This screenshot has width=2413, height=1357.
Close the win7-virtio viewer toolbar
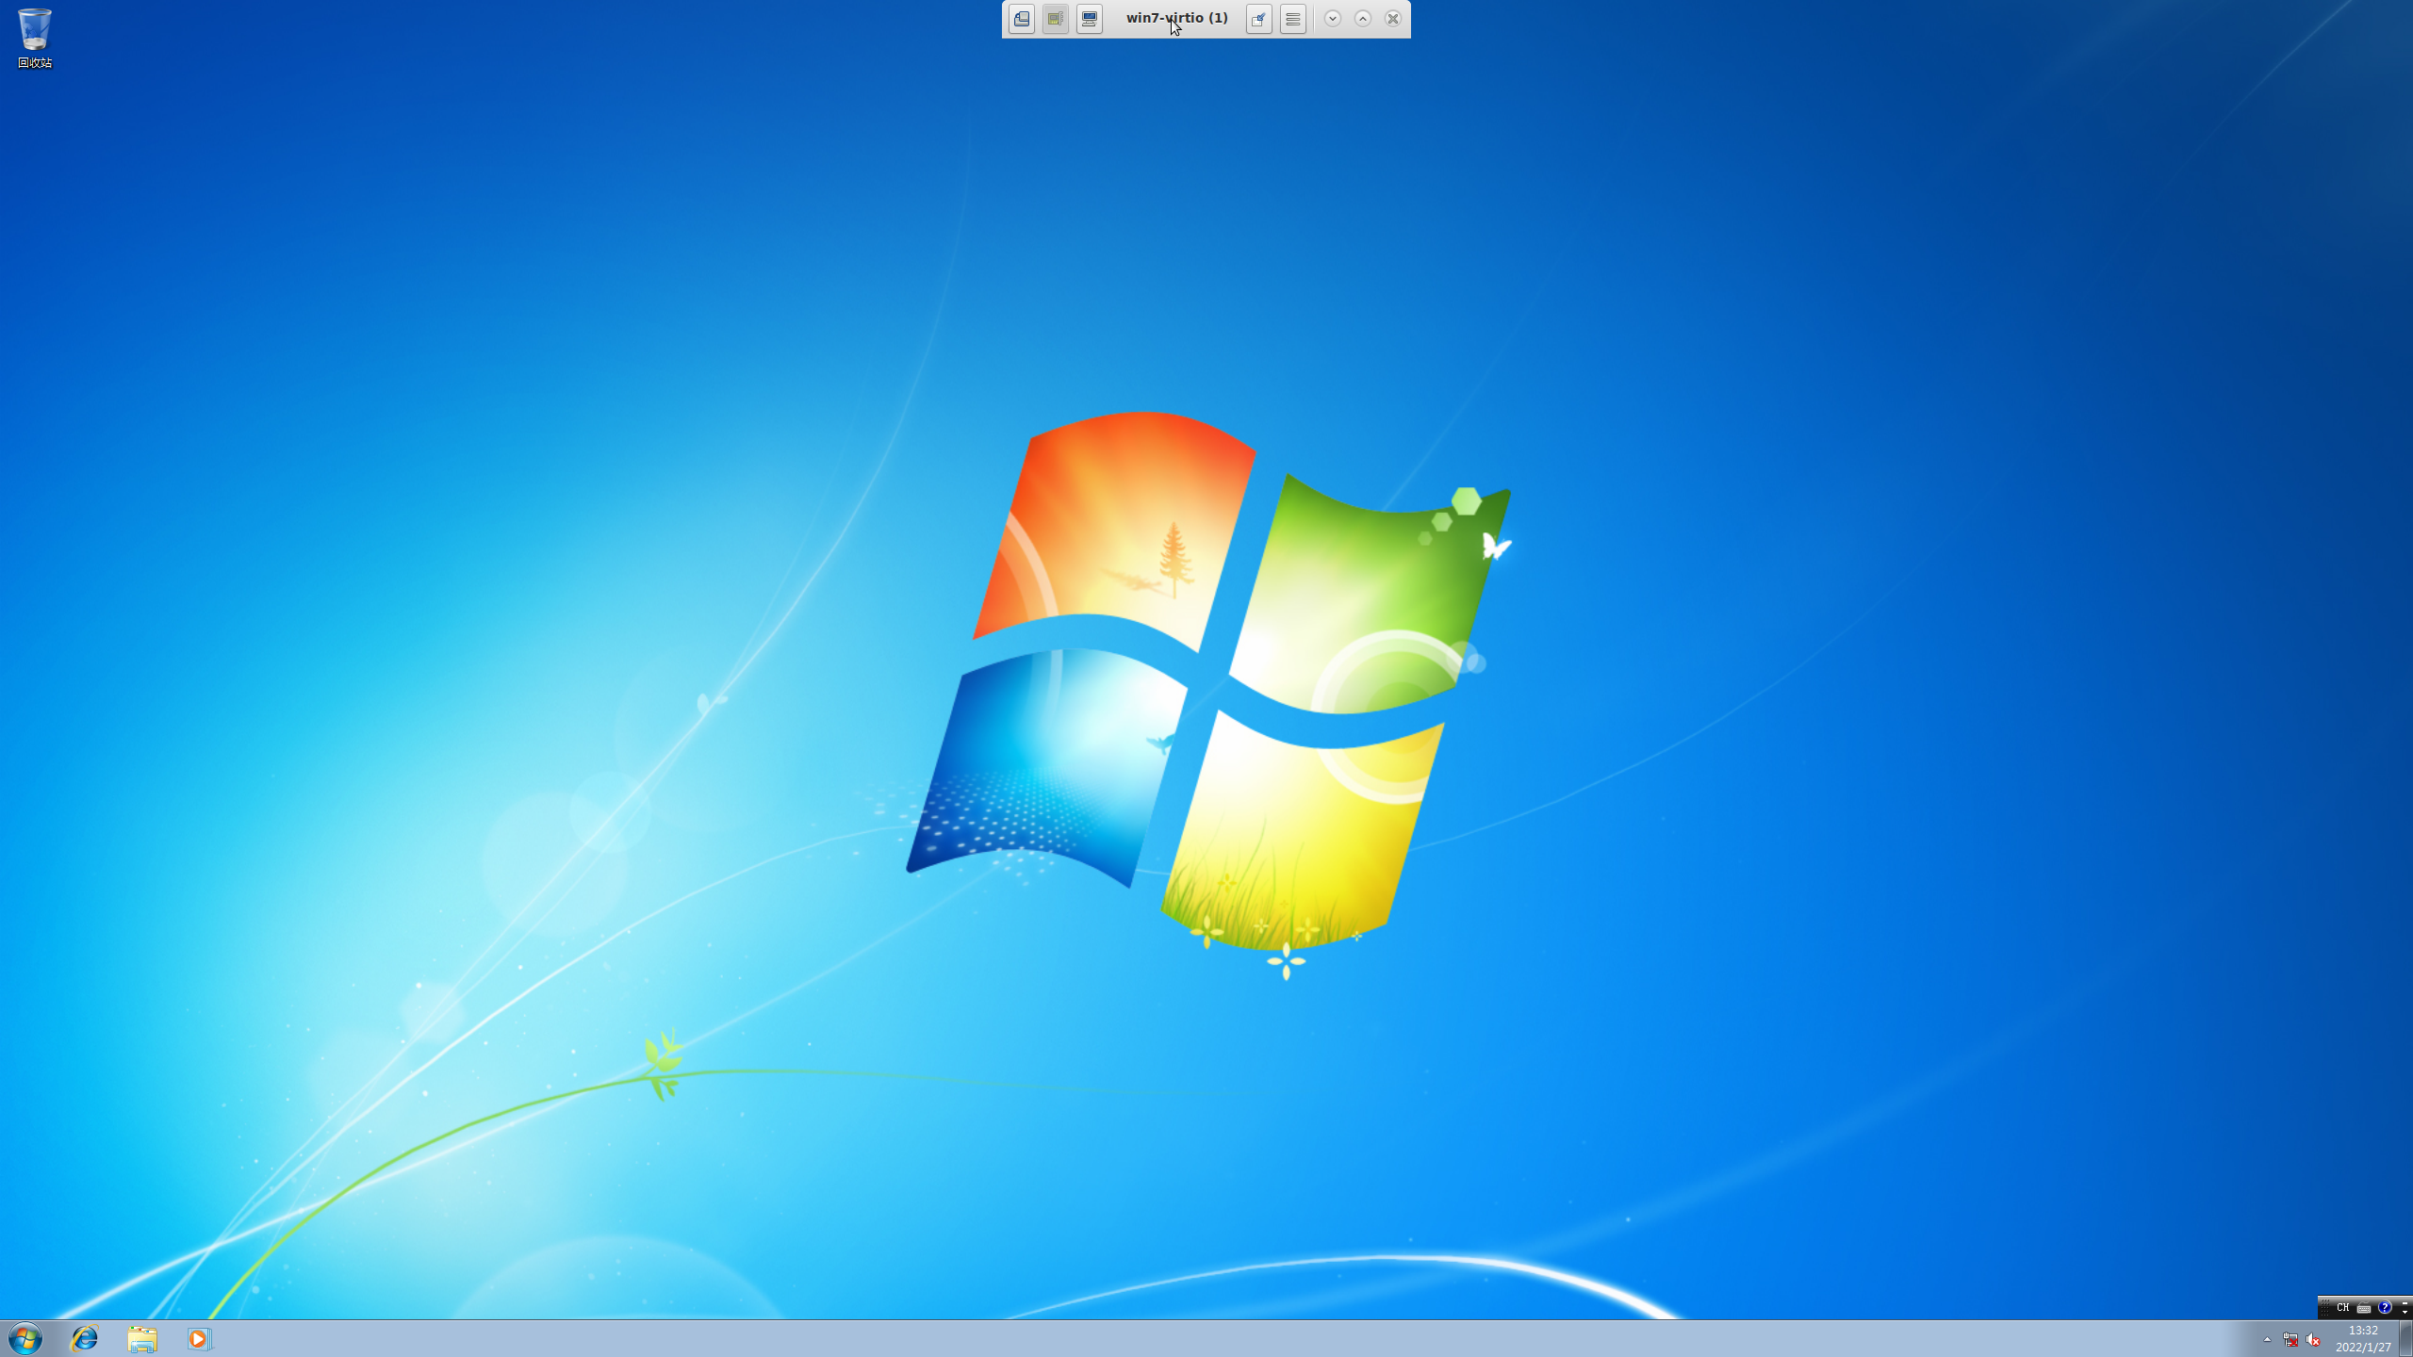[x=1393, y=19]
